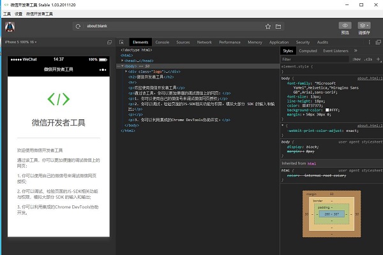
Task: Undock DevTools panel icon
Action: pyautogui.click(x=378, y=42)
